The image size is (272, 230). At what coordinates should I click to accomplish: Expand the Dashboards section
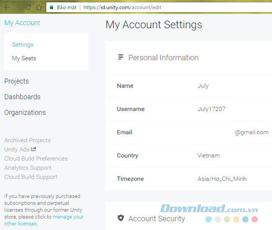tap(22, 97)
